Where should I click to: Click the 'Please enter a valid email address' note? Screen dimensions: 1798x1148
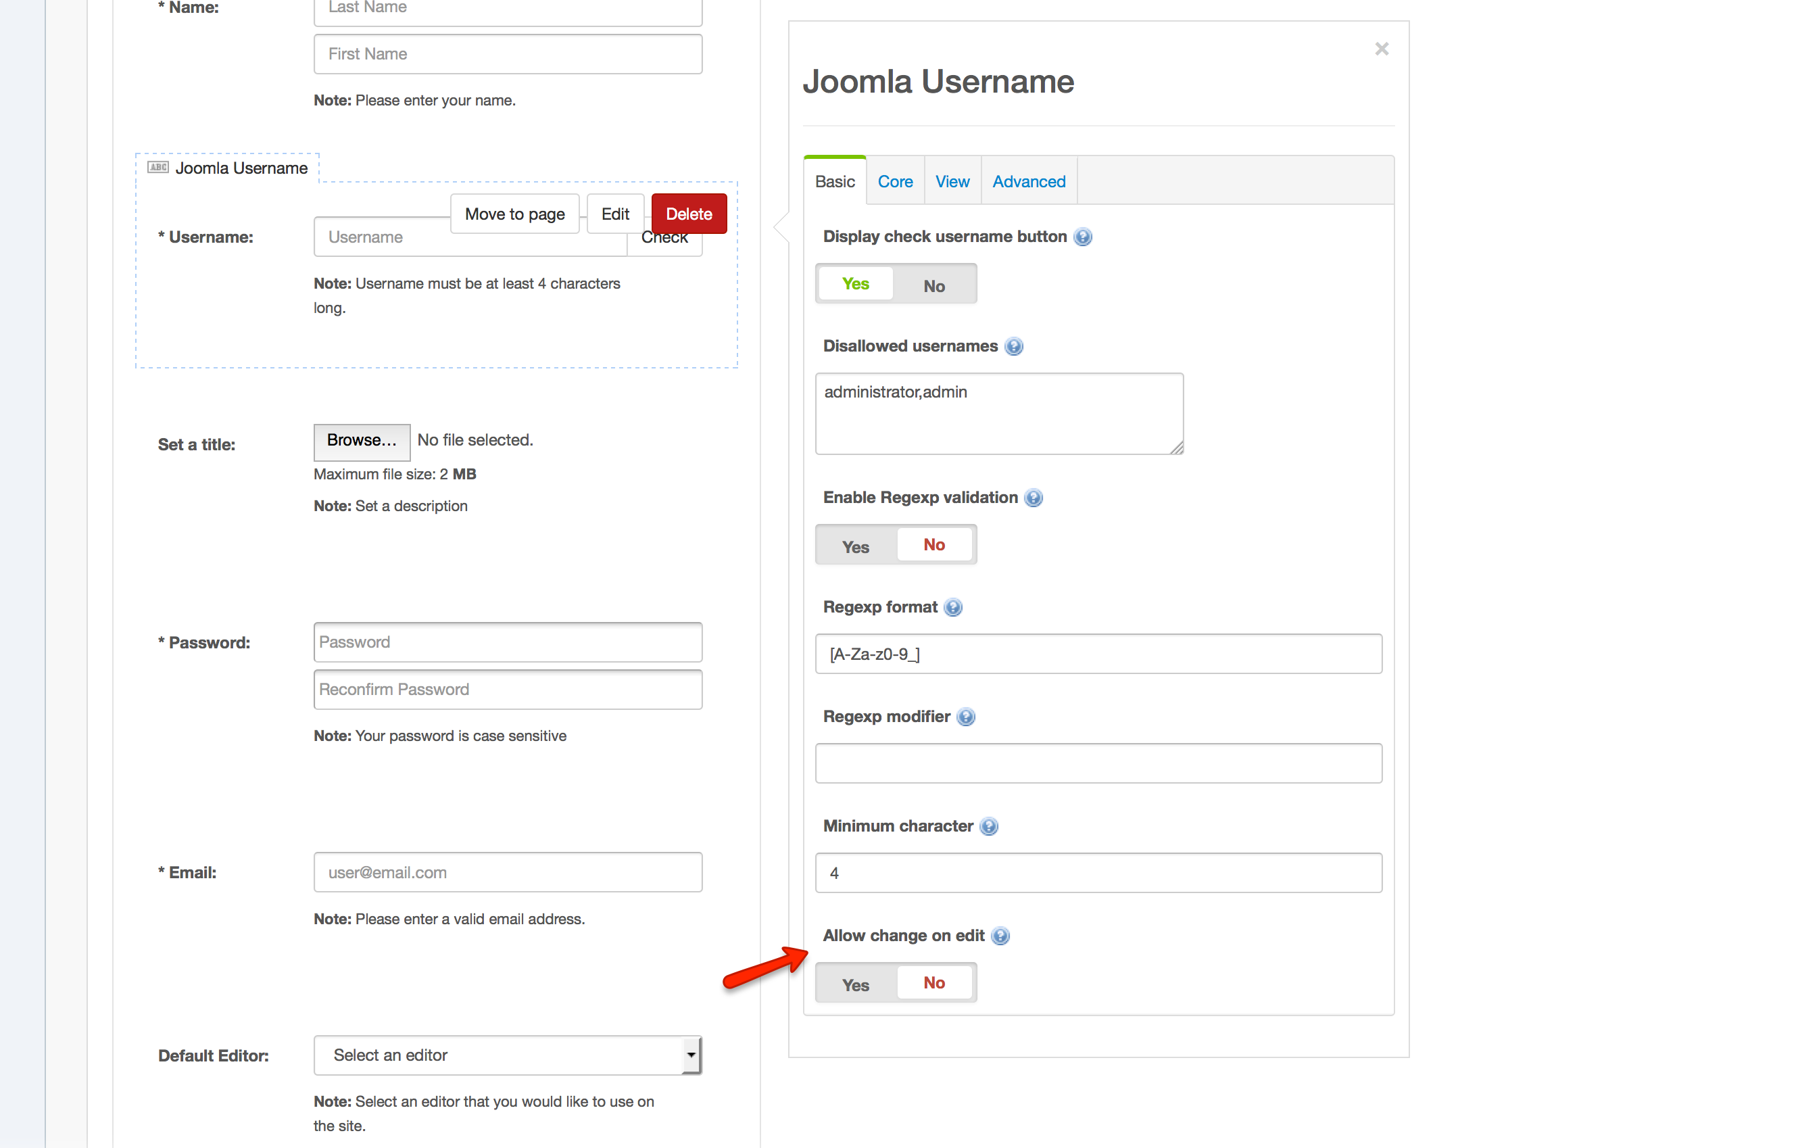click(470, 919)
